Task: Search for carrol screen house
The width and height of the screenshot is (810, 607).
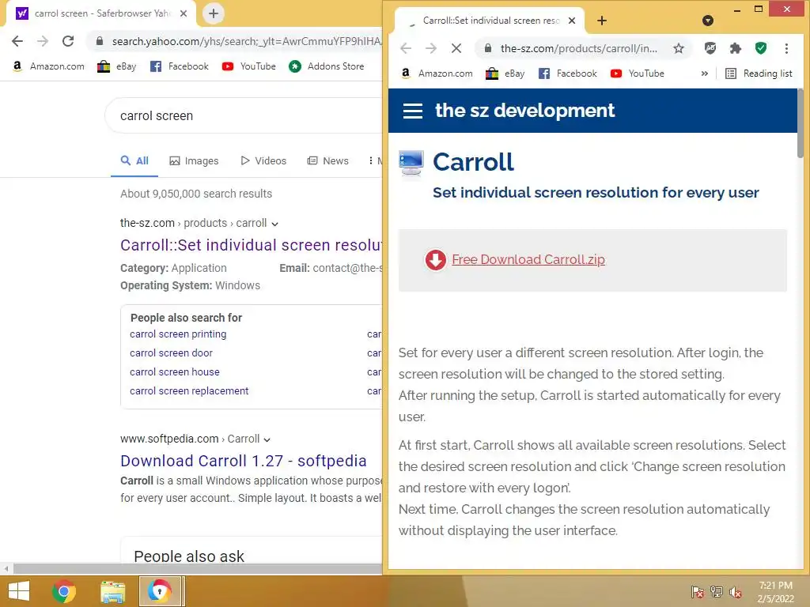Action: tap(175, 372)
